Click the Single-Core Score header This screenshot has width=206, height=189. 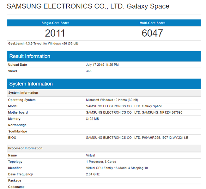tap(55, 23)
